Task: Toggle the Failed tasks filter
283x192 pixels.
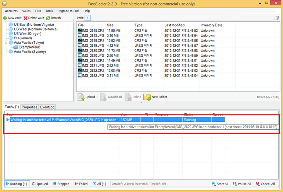Action: pos(81,184)
